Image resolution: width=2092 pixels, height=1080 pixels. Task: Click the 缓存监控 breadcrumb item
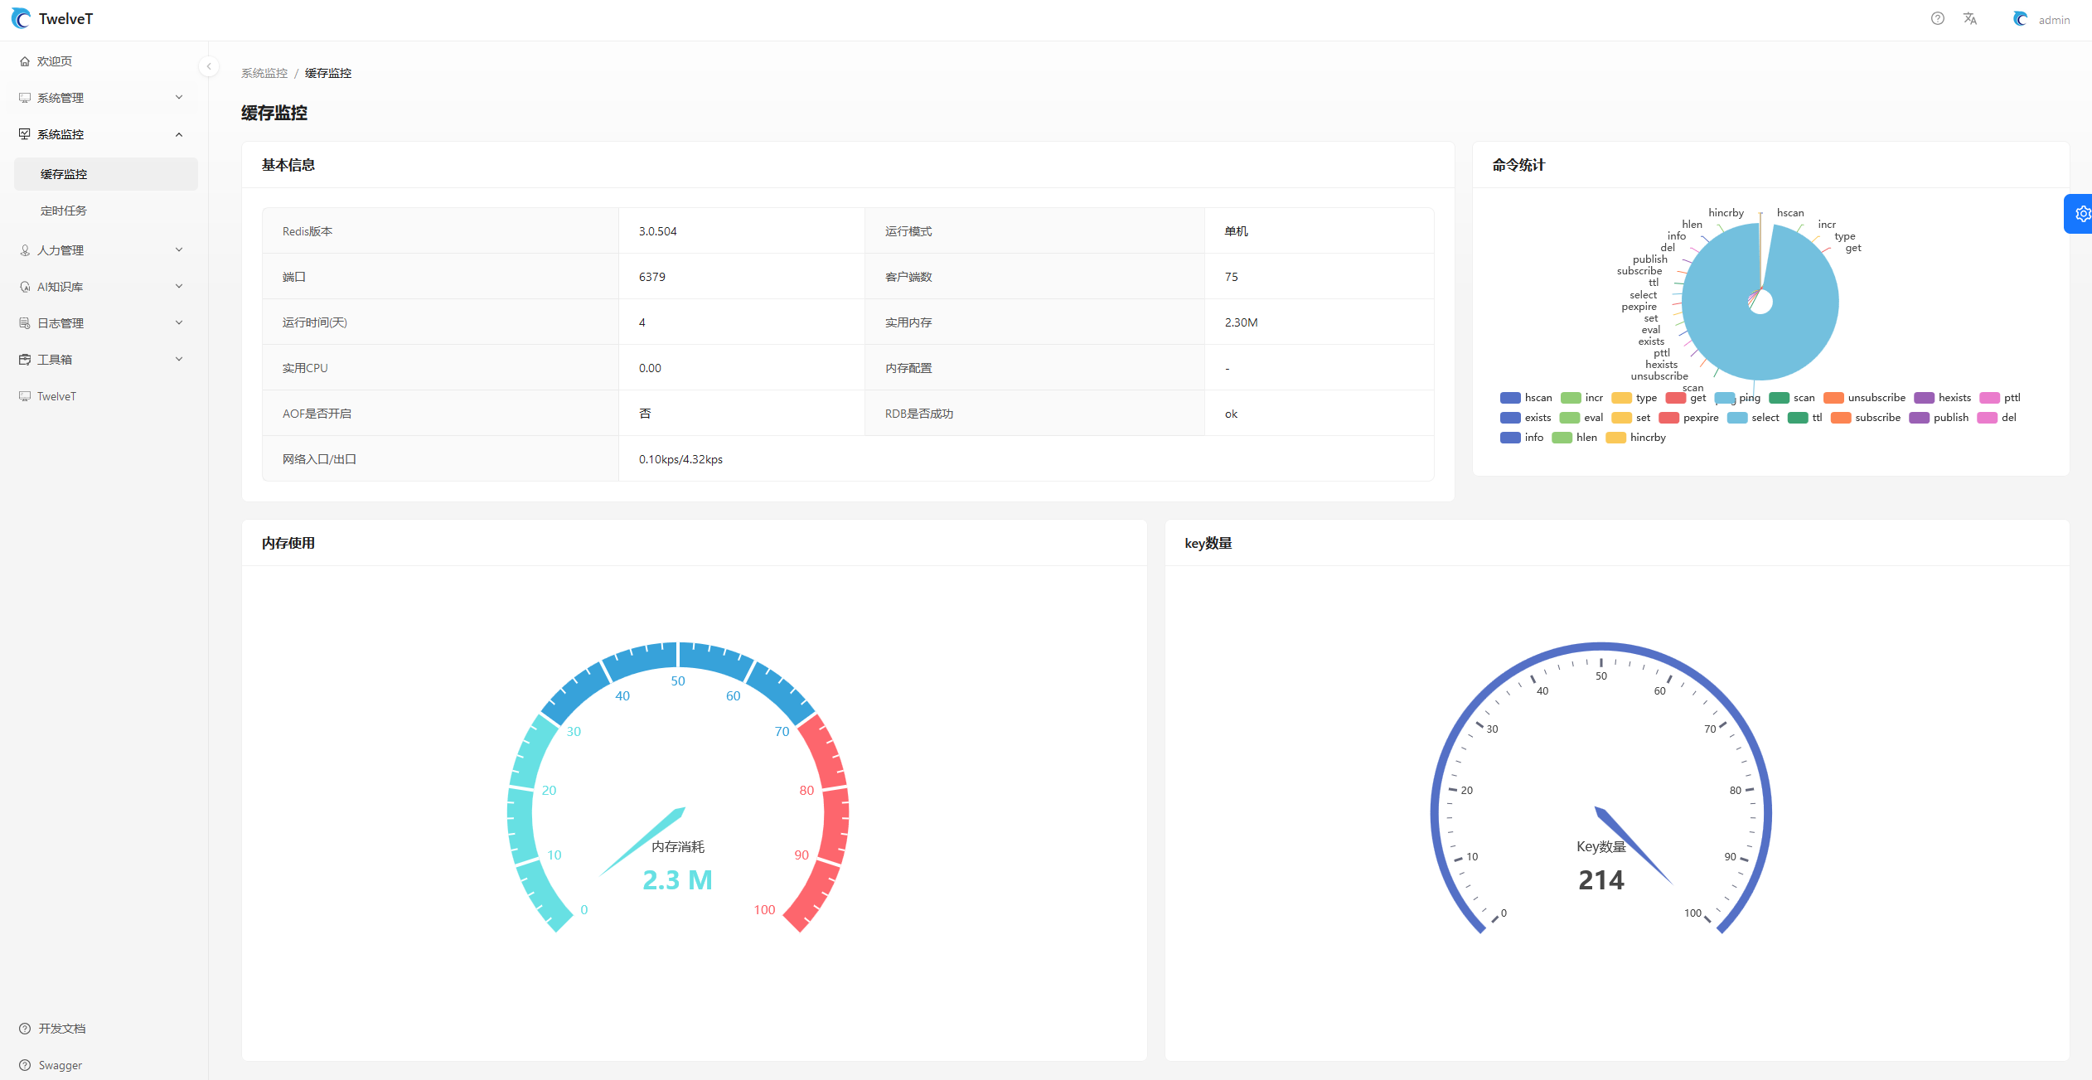tap(328, 73)
